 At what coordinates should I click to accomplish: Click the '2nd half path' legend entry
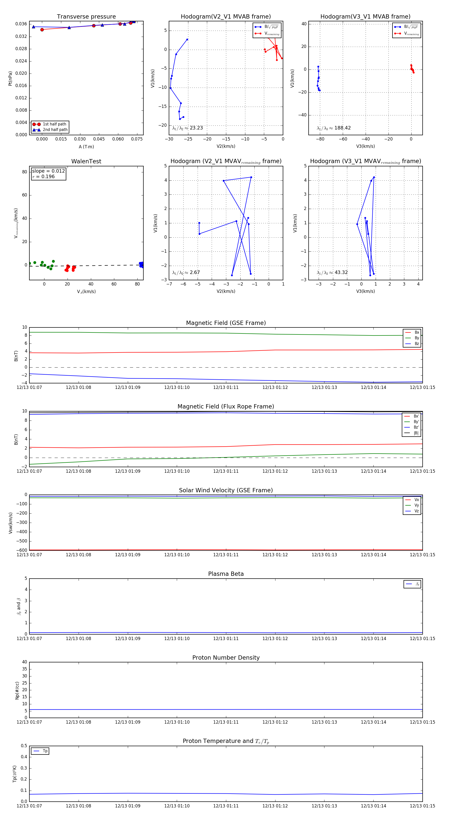point(50,130)
